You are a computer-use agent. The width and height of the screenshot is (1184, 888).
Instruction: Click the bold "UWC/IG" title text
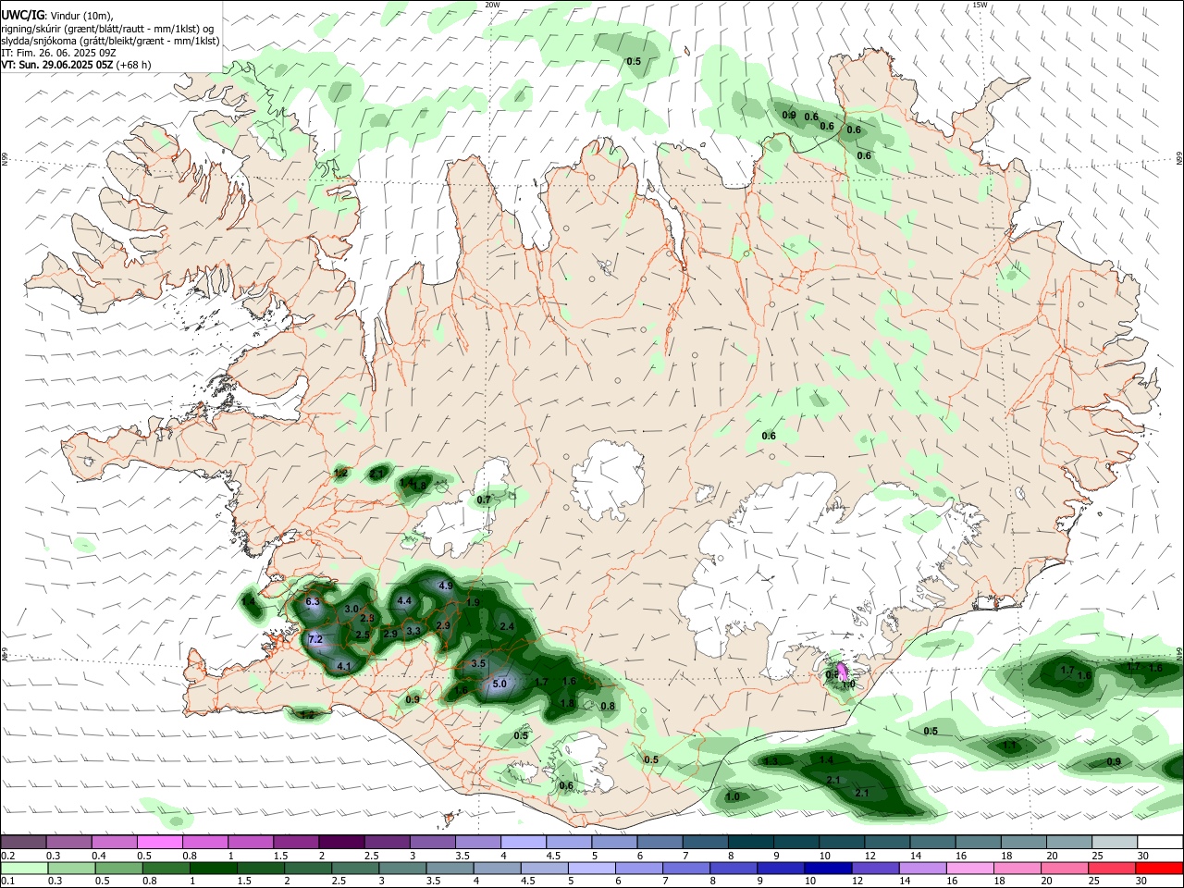(x=22, y=17)
